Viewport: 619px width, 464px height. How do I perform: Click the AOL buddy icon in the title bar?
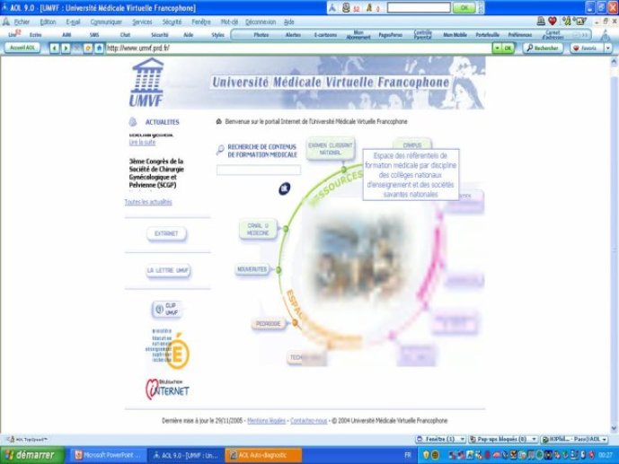[332, 7]
